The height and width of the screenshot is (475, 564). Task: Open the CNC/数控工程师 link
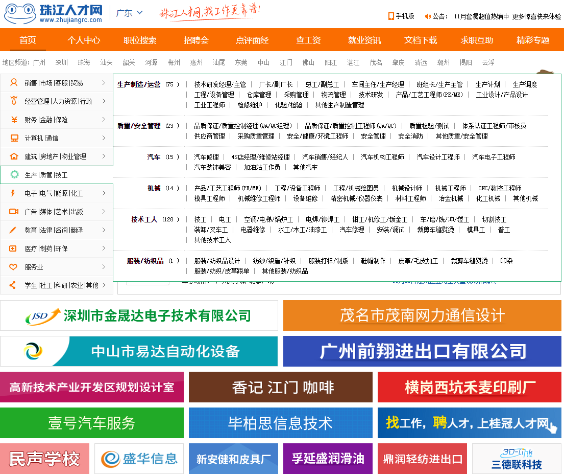(x=500, y=188)
